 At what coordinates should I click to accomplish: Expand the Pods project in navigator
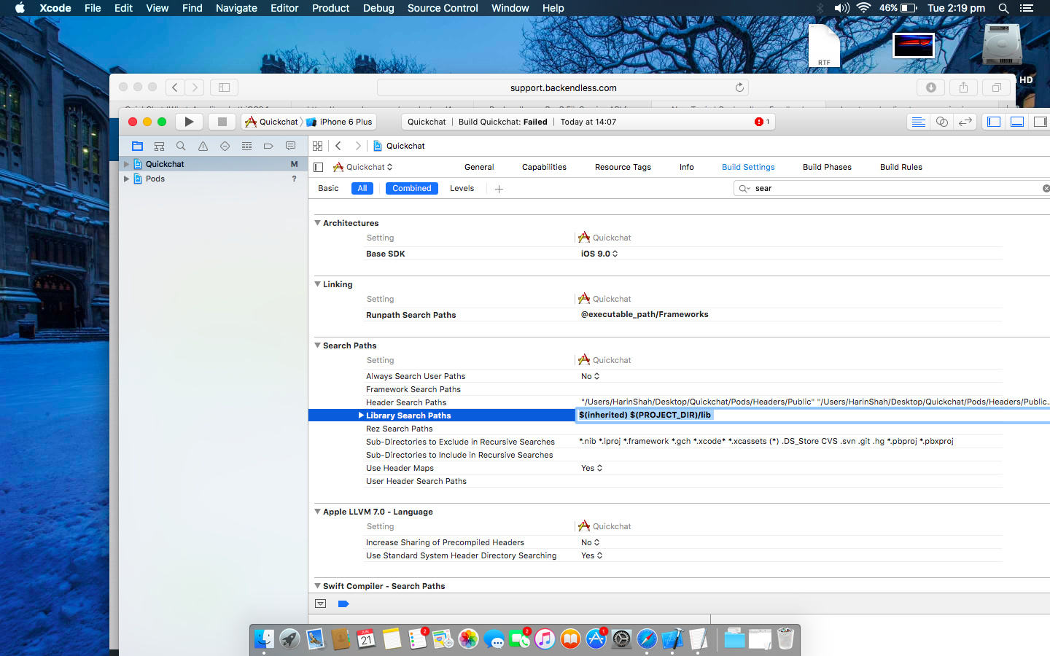pos(126,179)
